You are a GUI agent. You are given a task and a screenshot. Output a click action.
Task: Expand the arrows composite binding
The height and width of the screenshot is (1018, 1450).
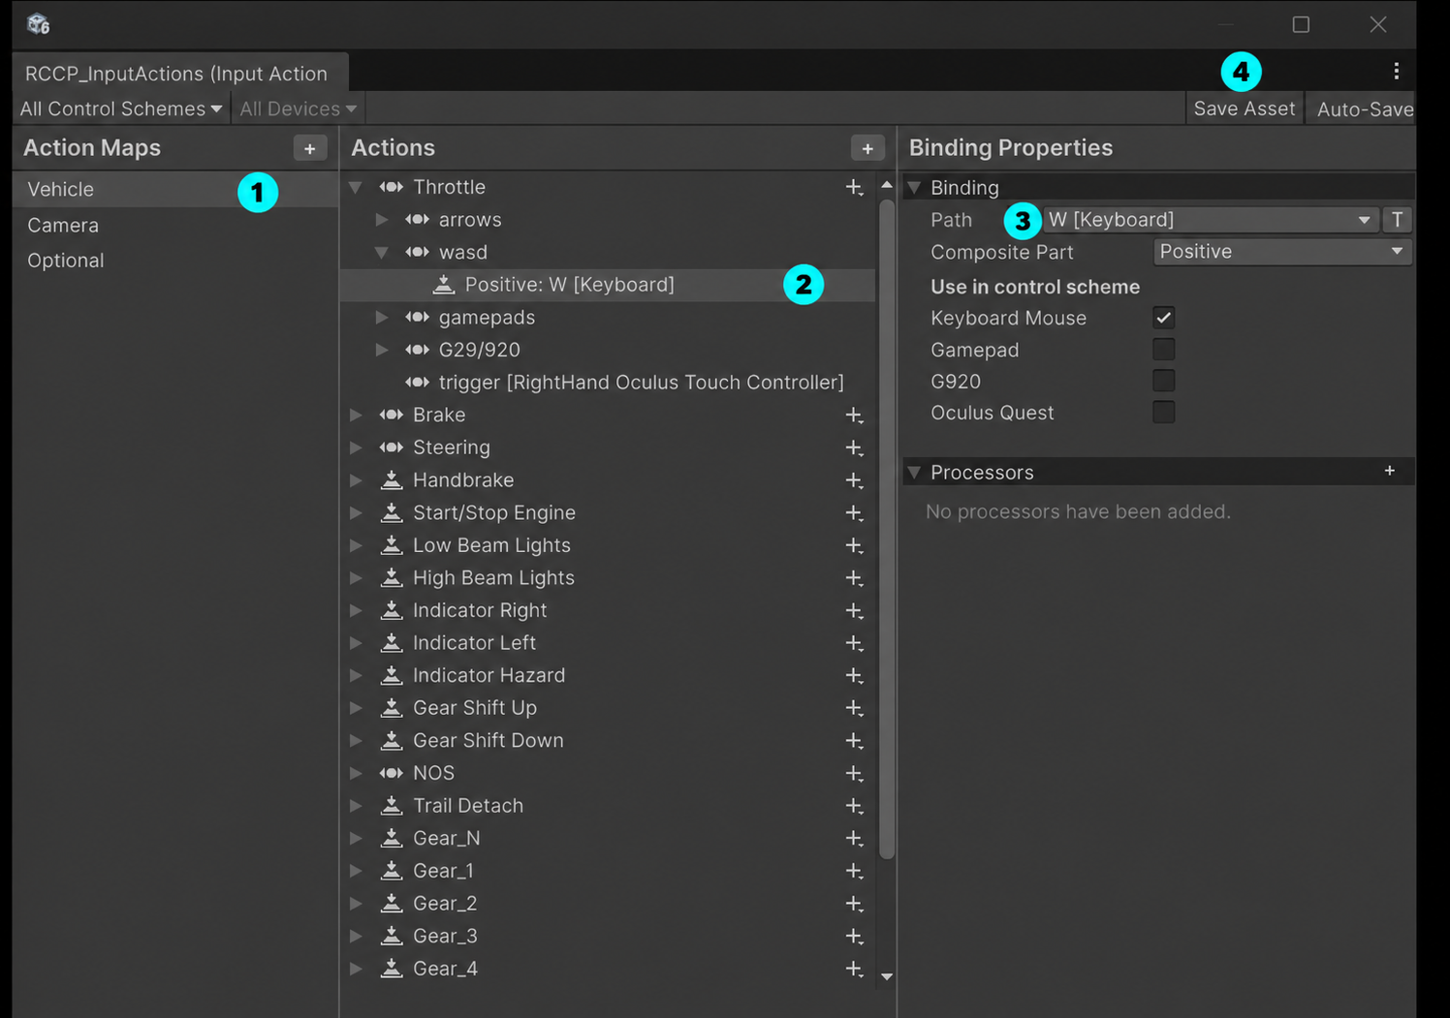pyautogui.click(x=382, y=220)
